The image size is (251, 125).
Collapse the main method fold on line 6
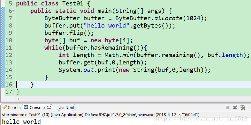point(14,11)
